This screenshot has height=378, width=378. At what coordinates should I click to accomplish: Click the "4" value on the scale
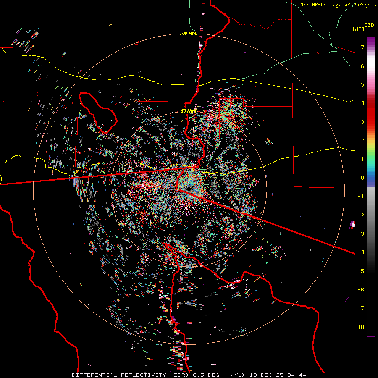coord(362,103)
